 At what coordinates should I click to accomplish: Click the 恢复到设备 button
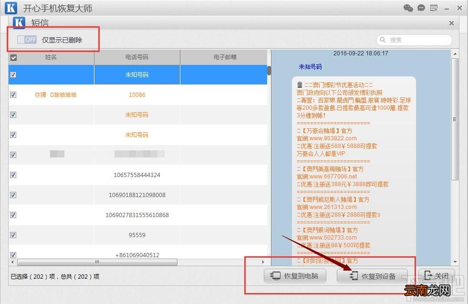(372, 276)
